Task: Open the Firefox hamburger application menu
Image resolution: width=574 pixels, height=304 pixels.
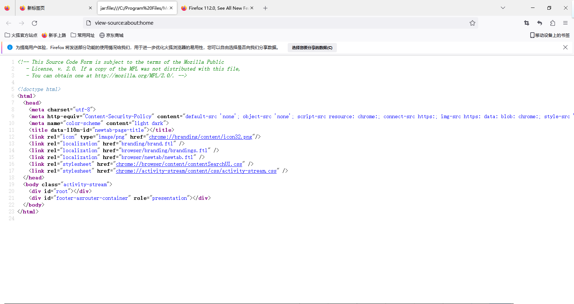Action: [x=565, y=23]
